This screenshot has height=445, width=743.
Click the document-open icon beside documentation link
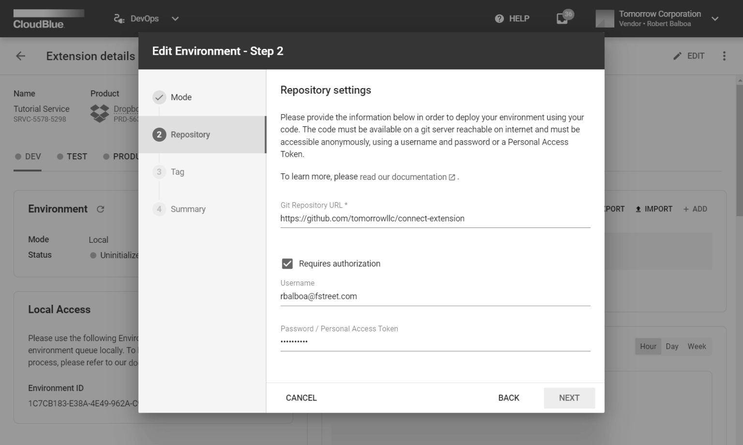click(452, 177)
